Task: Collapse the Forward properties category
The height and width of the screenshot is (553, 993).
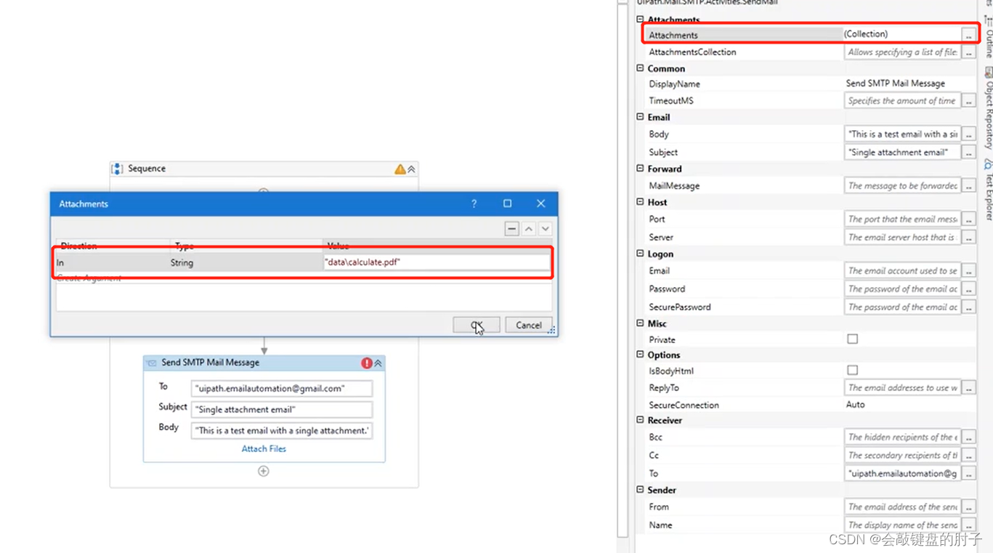Action: coord(640,169)
